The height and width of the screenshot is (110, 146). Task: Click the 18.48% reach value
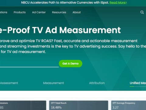tap(56, 108)
